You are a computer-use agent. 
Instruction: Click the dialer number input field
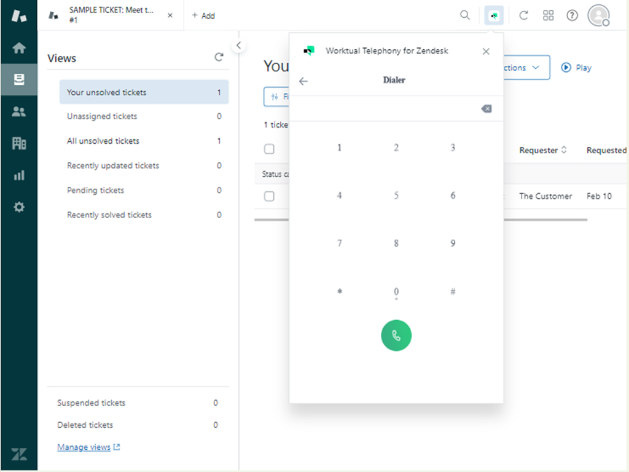[384, 109]
